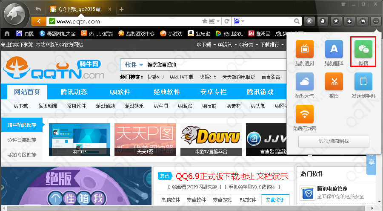
Task: Select the QQ软件 navigation tab
Action: [120, 92]
